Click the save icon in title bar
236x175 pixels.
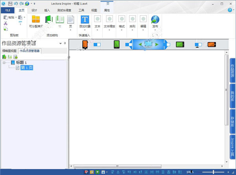coord(10,3)
